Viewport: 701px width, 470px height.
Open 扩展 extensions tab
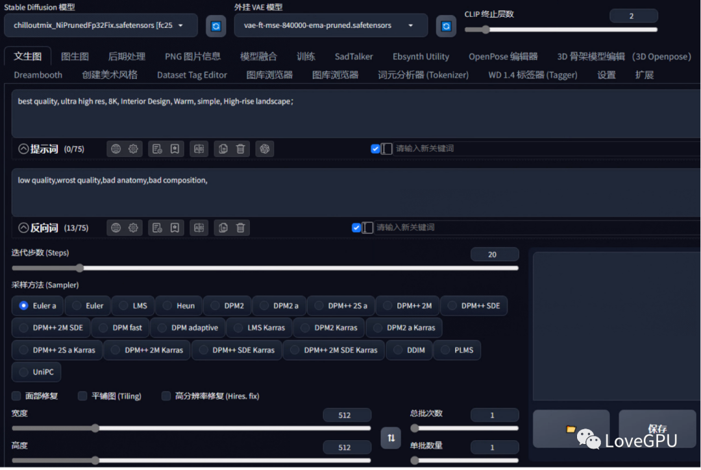tap(645, 75)
